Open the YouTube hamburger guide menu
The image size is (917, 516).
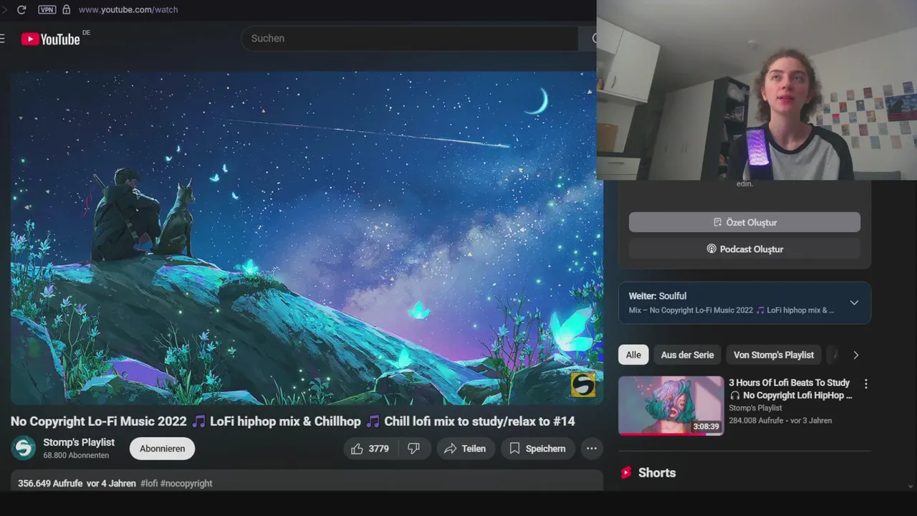(3, 39)
